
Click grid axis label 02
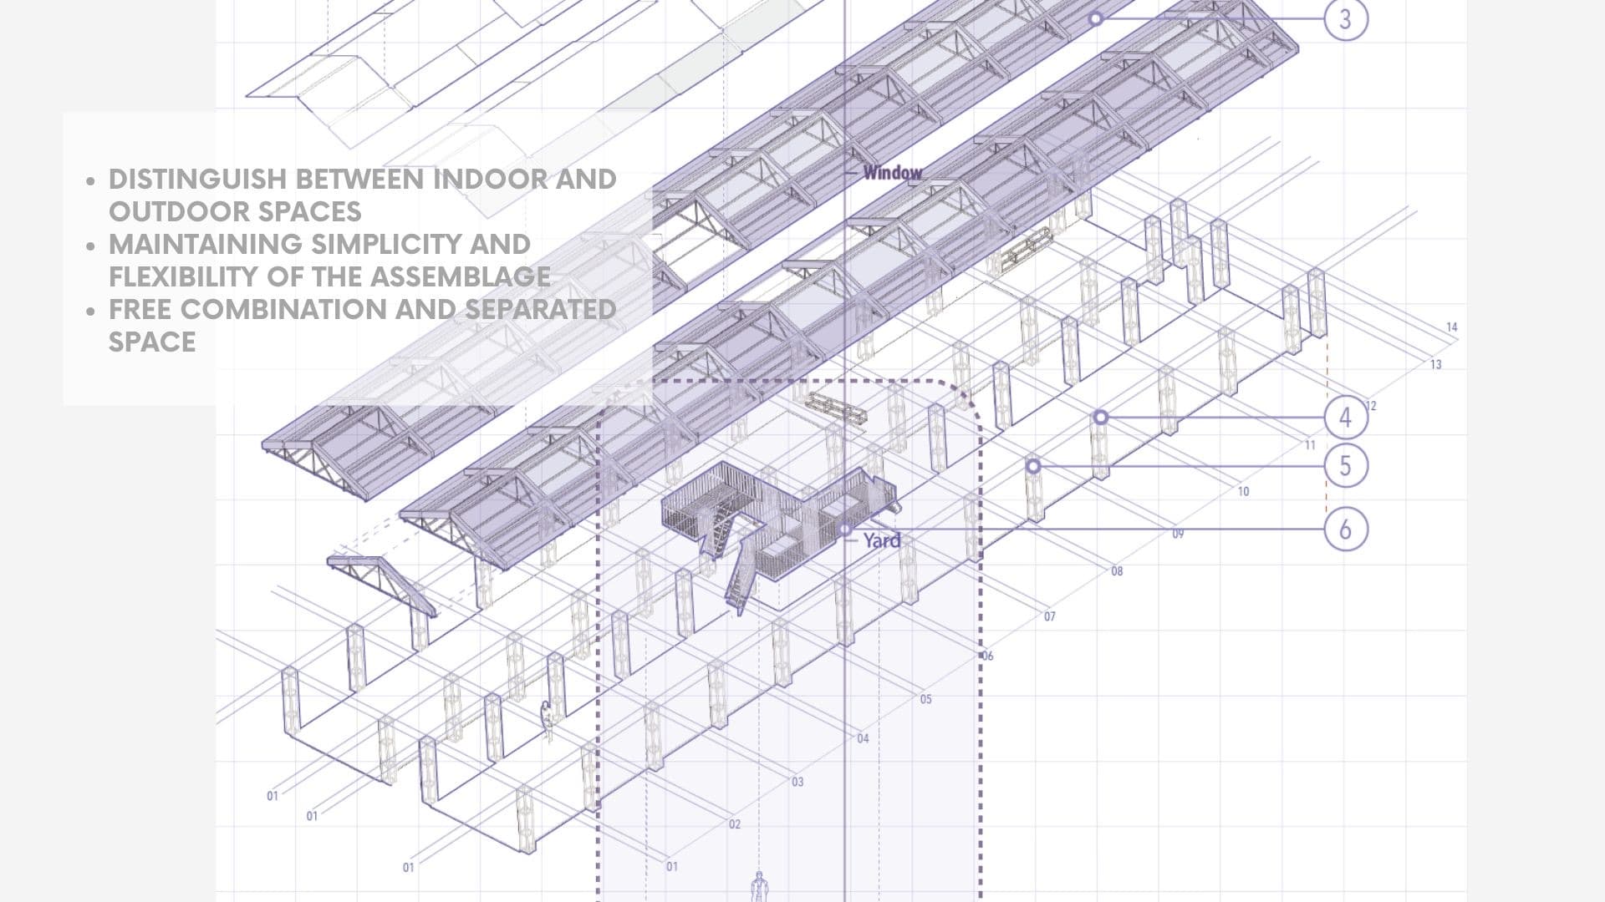point(734,825)
